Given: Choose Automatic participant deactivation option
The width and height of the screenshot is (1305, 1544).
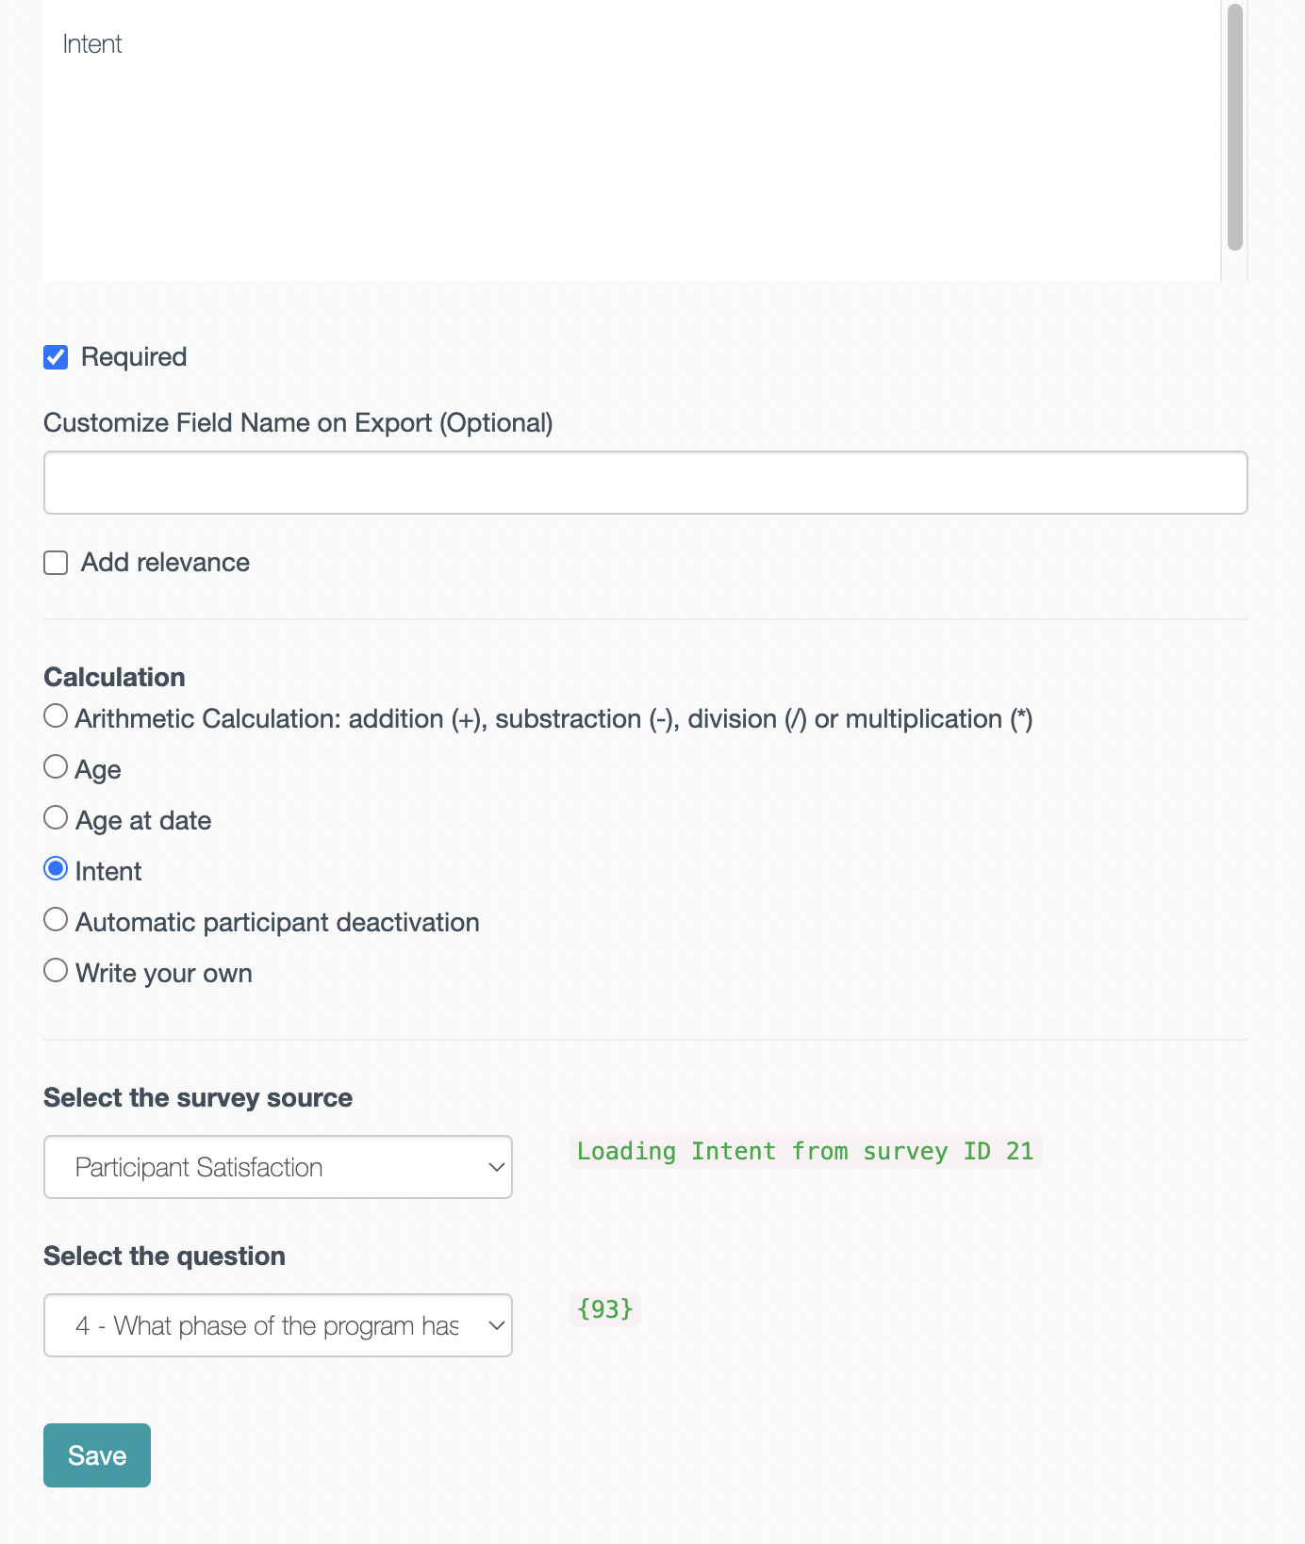Looking at the screenshot, I should point(56,920).
